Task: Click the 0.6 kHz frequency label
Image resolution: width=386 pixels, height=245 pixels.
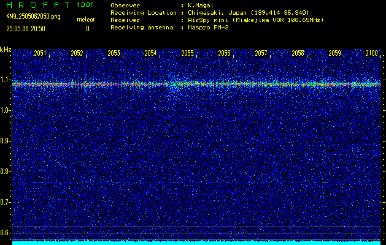Action: click(5, 233)
